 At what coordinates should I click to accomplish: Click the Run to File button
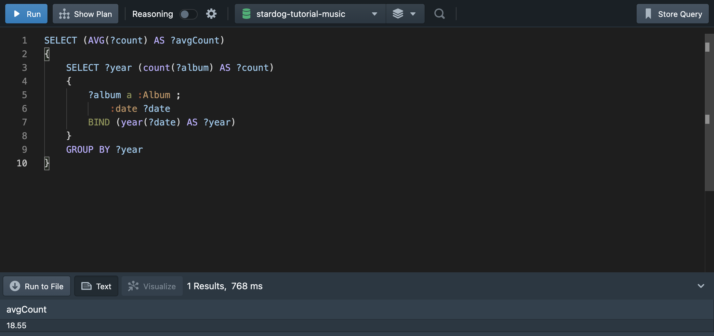click(x=37, y=286)
